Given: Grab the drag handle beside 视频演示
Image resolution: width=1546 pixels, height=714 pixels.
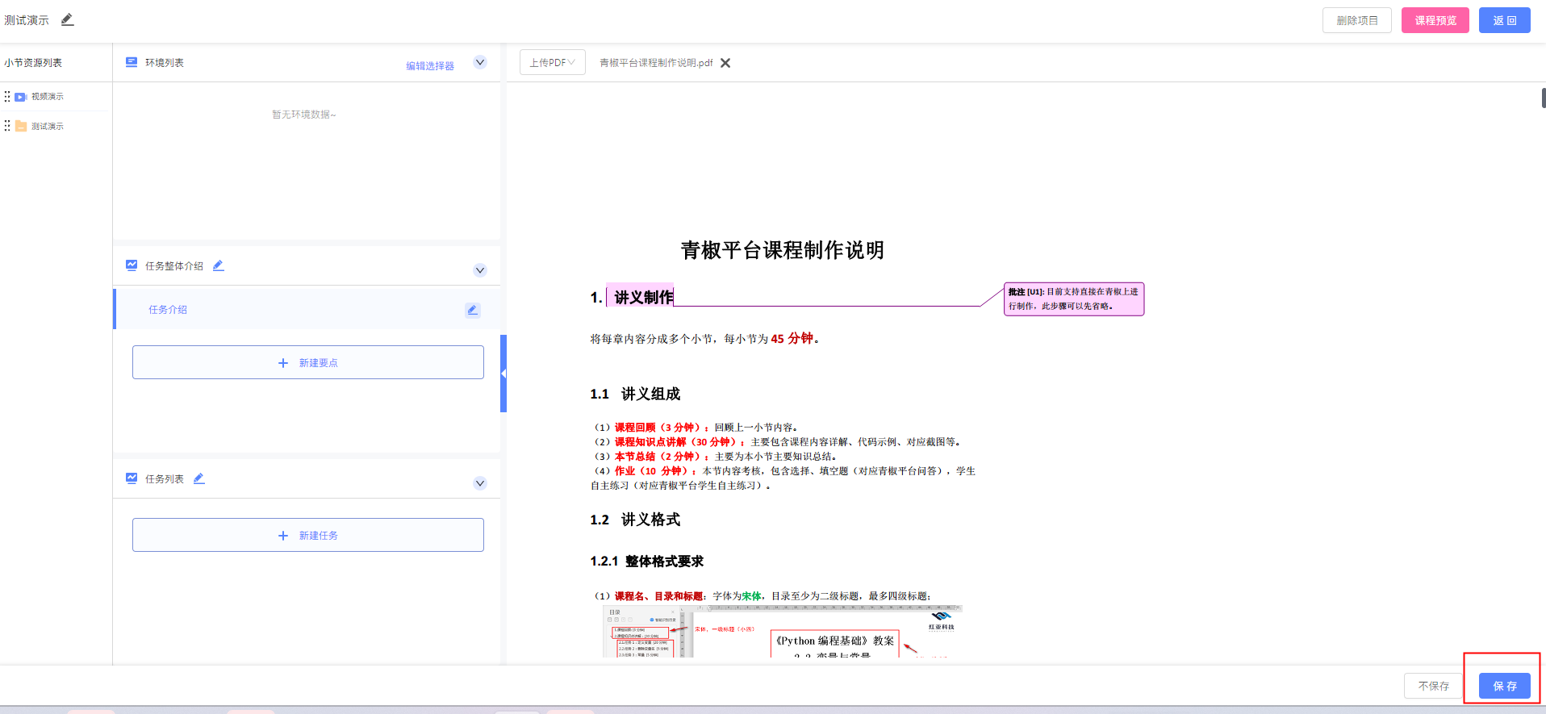Looking at the screenshot, I should point(7,97).
